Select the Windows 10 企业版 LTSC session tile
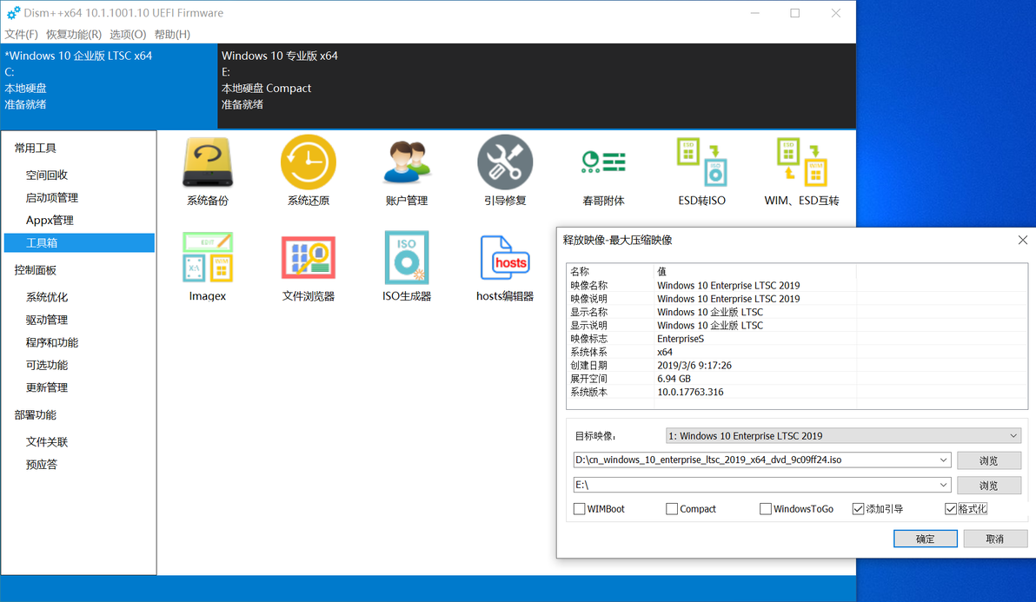1036x602 pixels. [109, 86]
